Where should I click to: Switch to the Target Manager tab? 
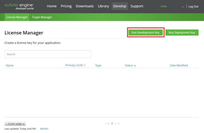pos(42,17)
